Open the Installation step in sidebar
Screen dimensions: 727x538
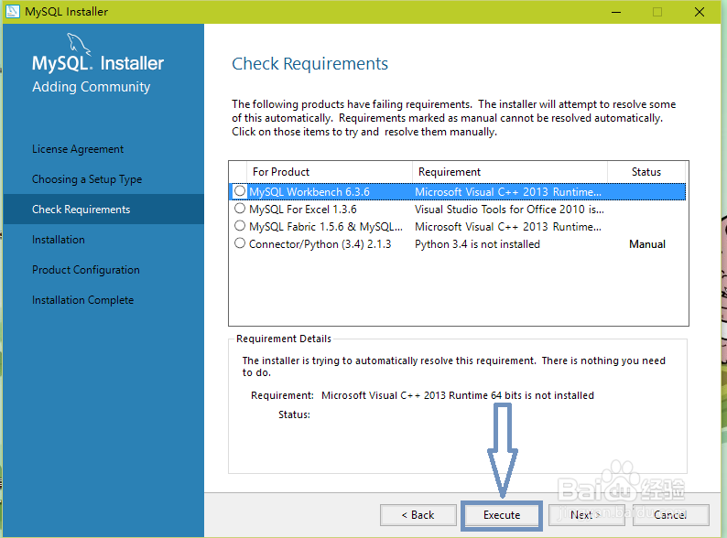click(x=59, y=240)
